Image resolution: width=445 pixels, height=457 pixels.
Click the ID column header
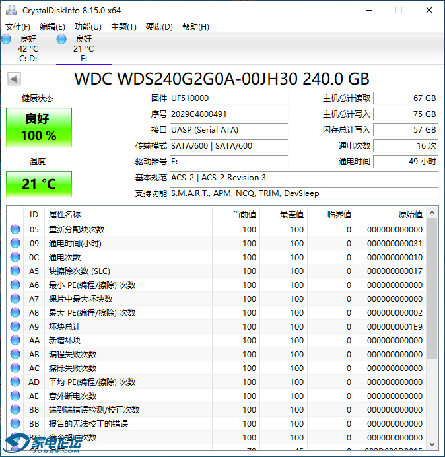point(34,215)
